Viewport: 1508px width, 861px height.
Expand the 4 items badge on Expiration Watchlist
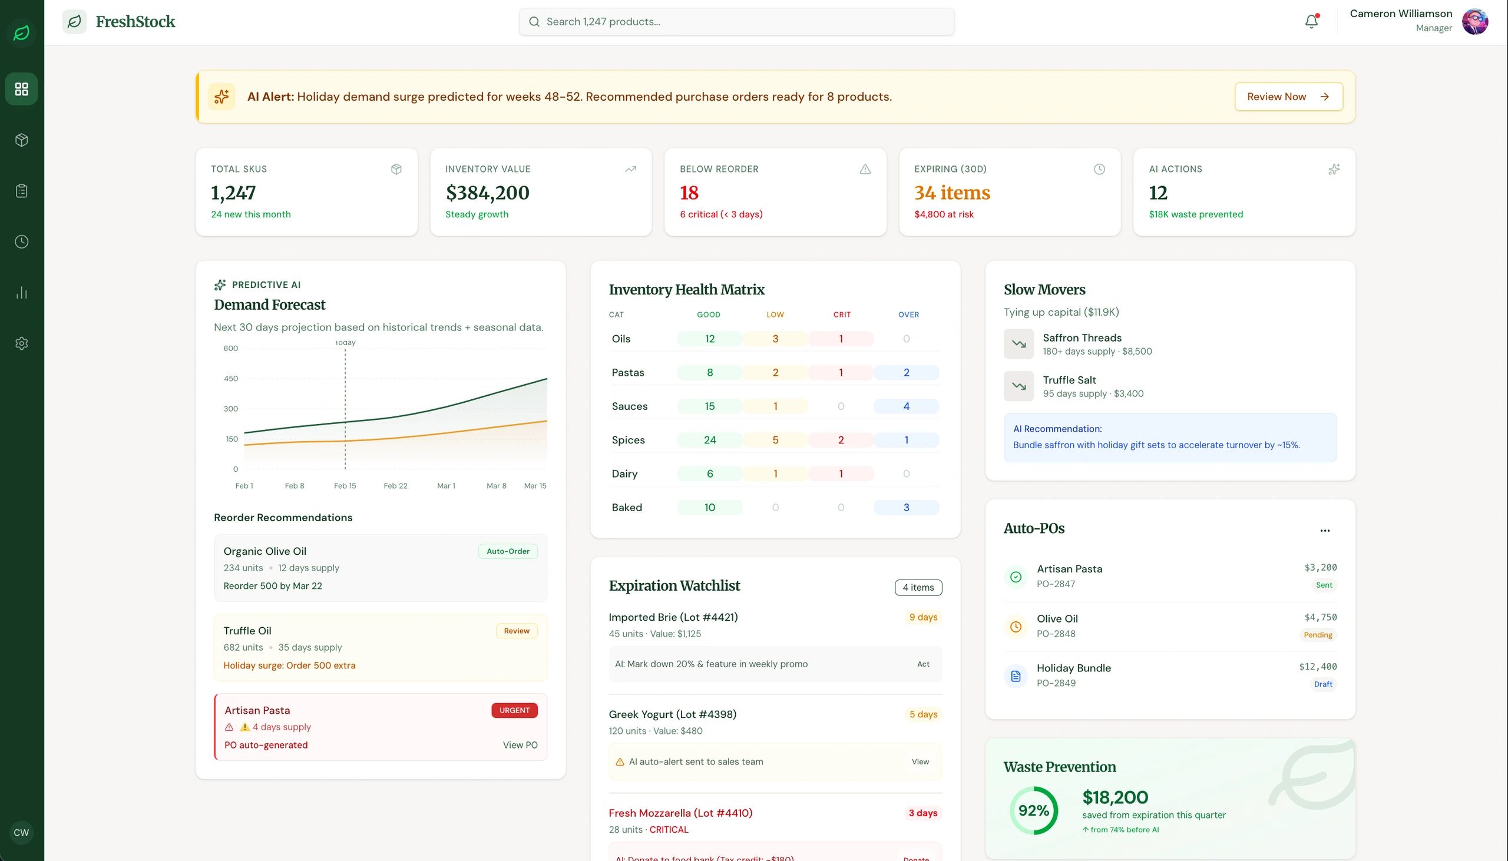tap(918, 587)
